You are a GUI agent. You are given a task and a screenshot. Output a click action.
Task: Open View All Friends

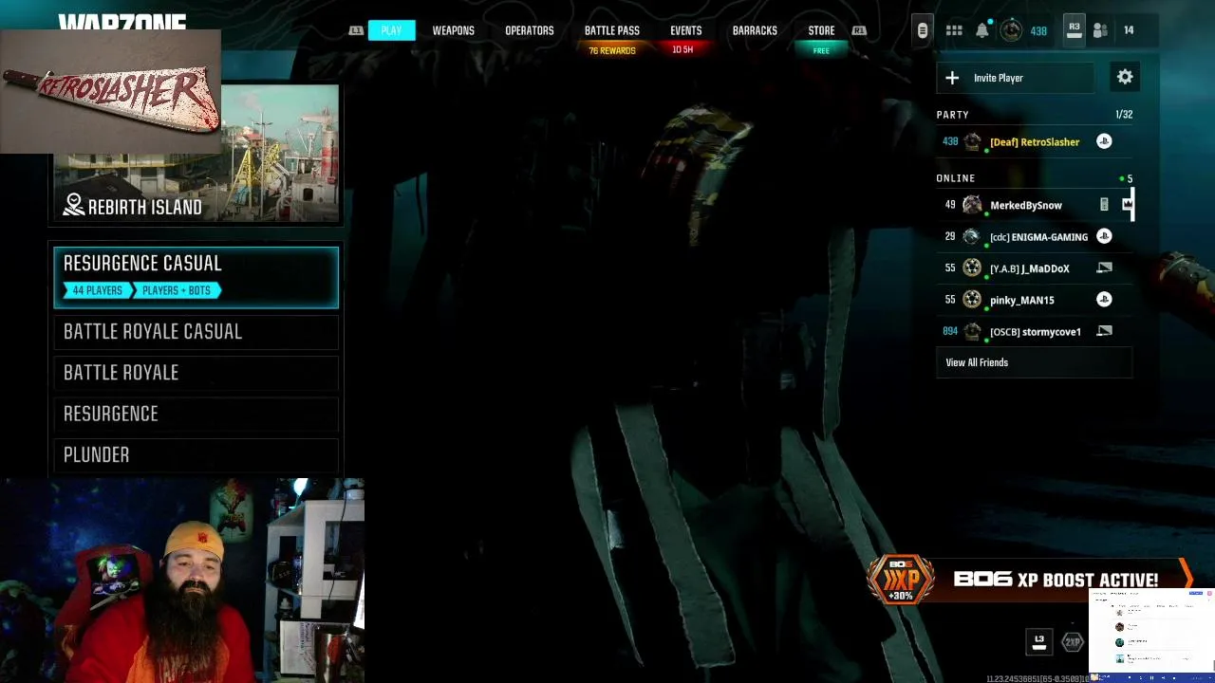pos(1034,362)
